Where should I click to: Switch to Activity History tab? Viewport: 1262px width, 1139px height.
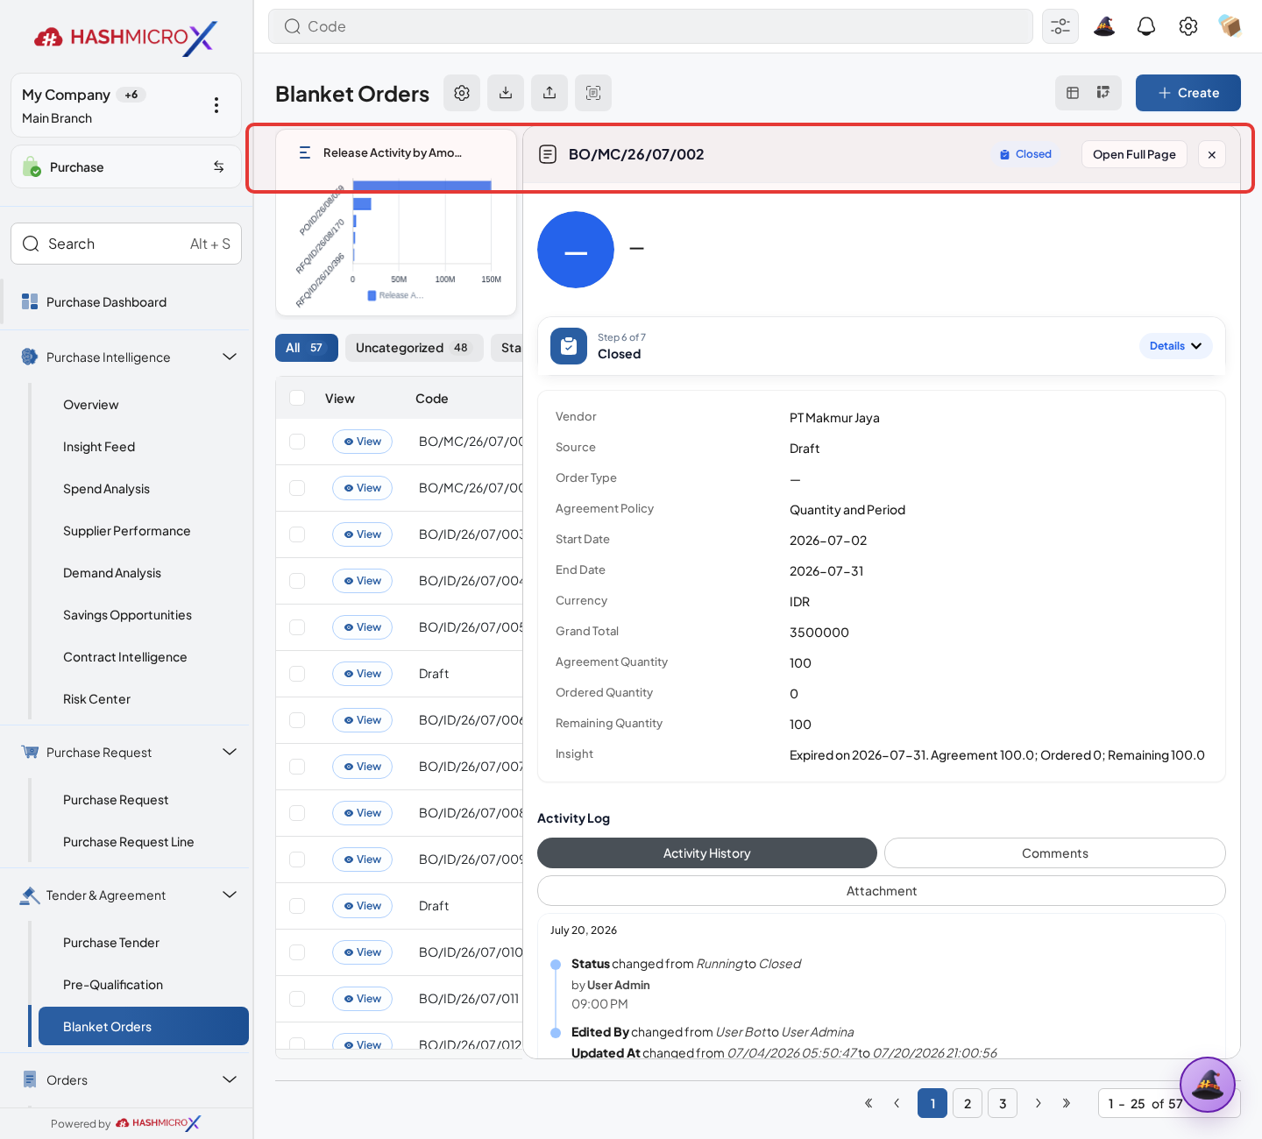(x=707, y=853)
